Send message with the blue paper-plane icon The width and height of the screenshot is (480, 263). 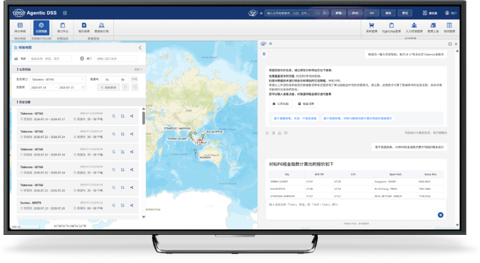point(440,215)
